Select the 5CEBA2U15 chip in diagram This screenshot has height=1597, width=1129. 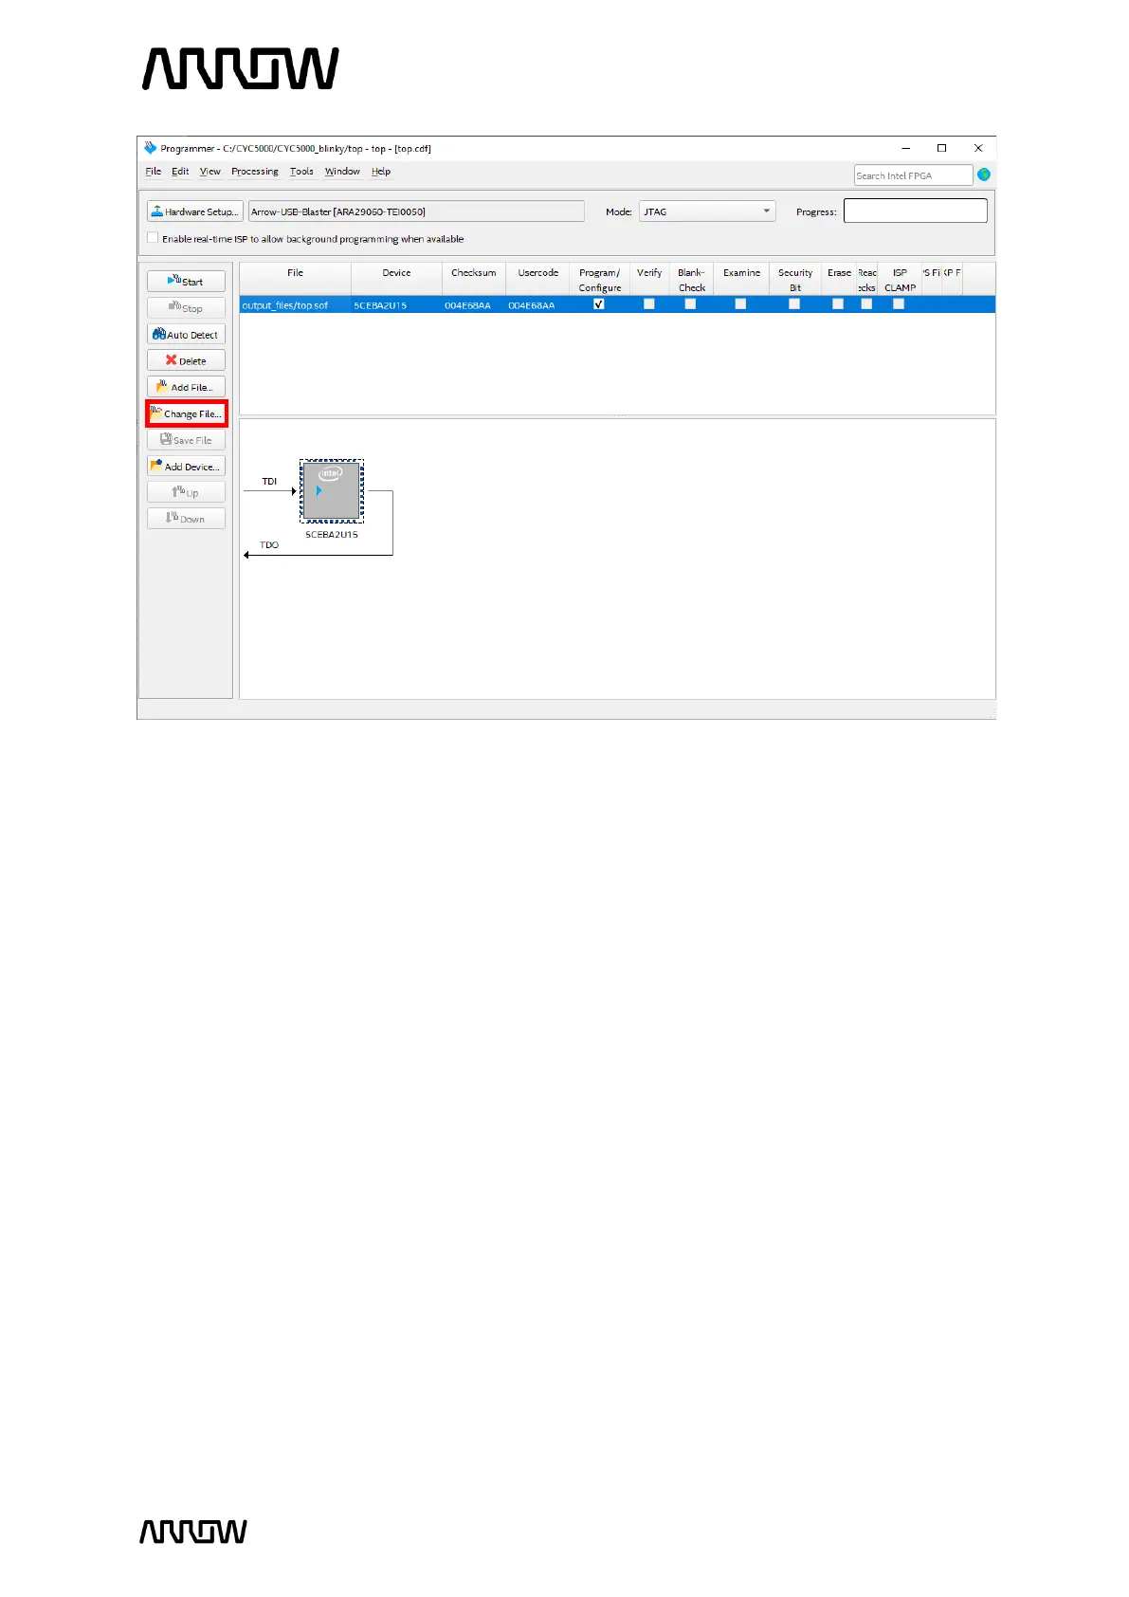pos(332,491)
